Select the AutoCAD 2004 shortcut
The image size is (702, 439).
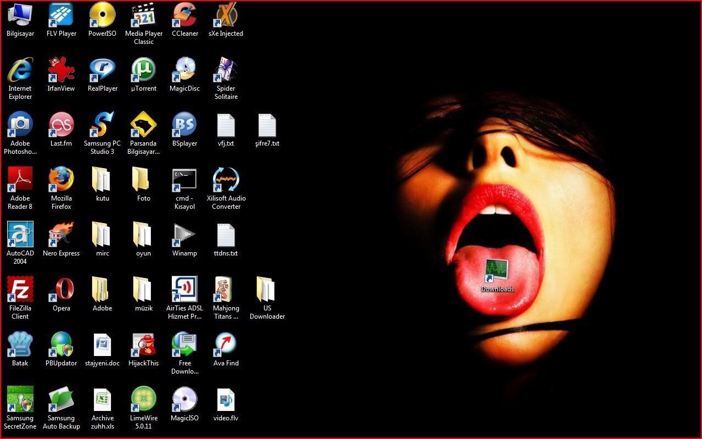[20, 235]
